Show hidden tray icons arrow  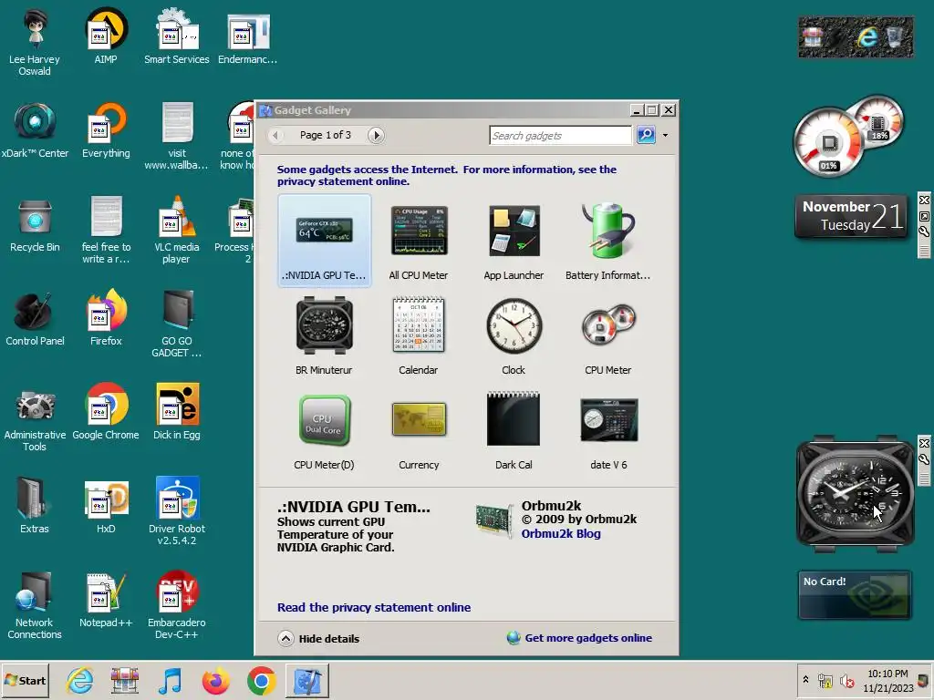point(806,679)
